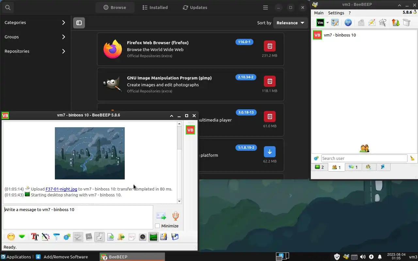The width and height of the screenshot is (418, 261).
Task: Expand the Categories section
Action: tap(35, 23)
